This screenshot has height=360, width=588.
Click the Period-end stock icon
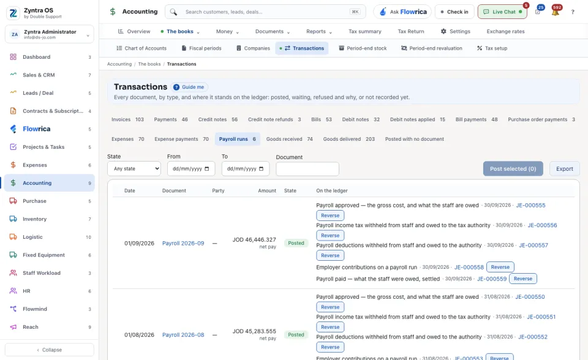342,48
